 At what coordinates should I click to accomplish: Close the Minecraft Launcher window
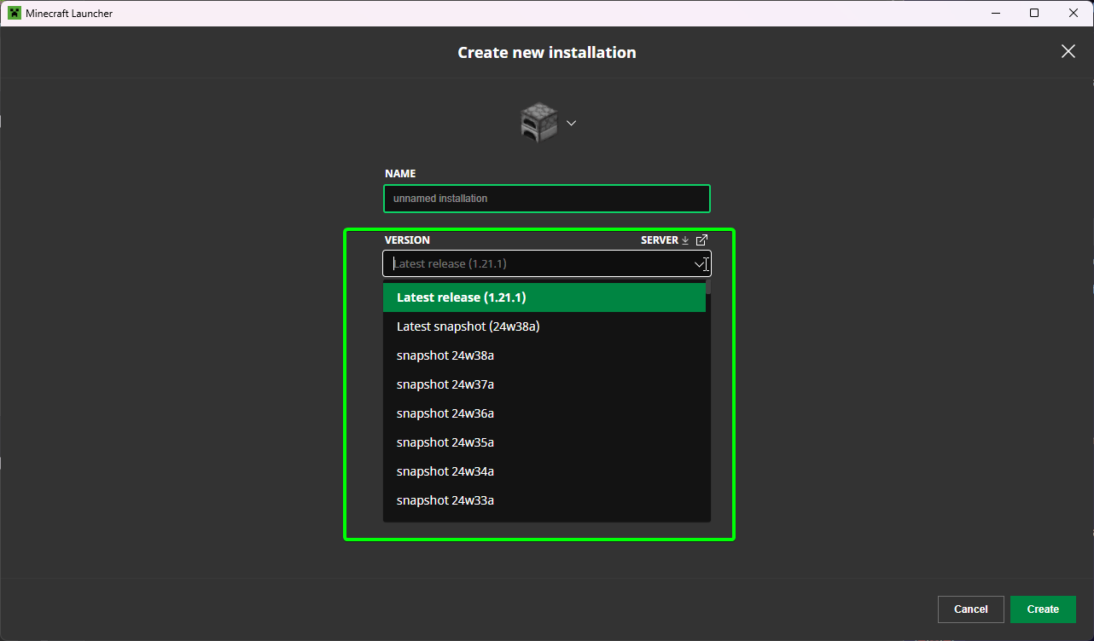pos(1074,13)
